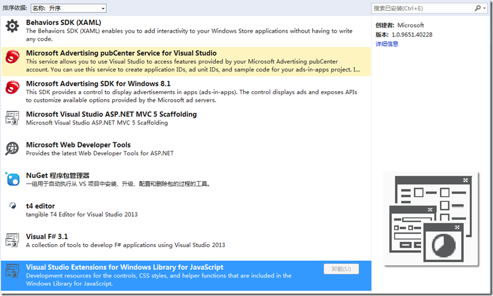Click the Behaviors SDK (XAML) gear icon
Viewport: 493px width, 296px height.
click(13, 26)
